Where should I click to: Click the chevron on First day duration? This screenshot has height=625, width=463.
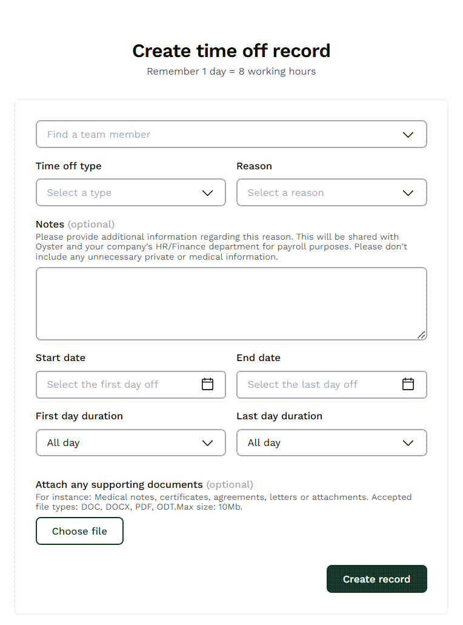pos(207,442)
